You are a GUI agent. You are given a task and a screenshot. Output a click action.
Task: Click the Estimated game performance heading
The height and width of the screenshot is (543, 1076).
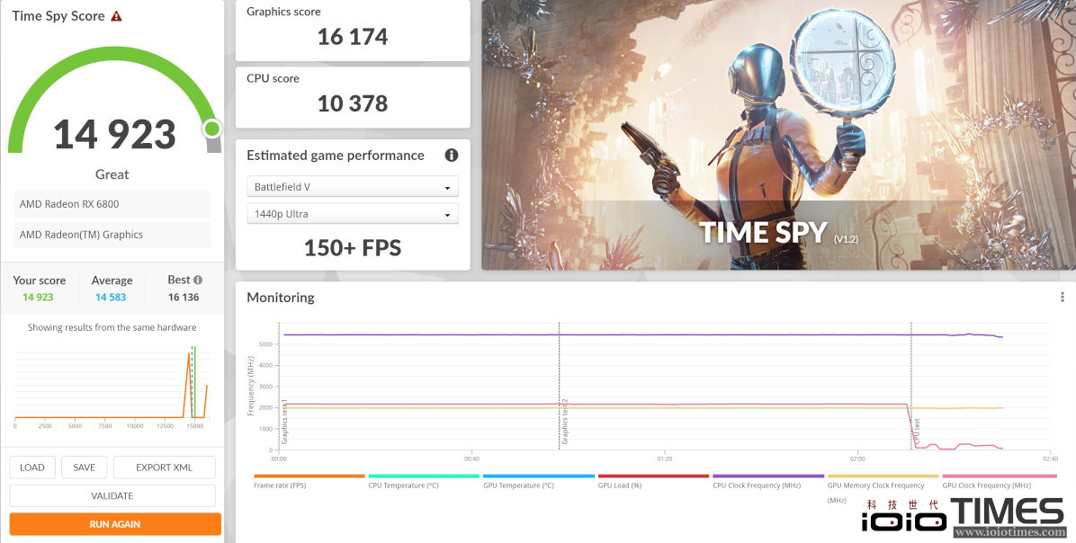[x=336, y=156]
